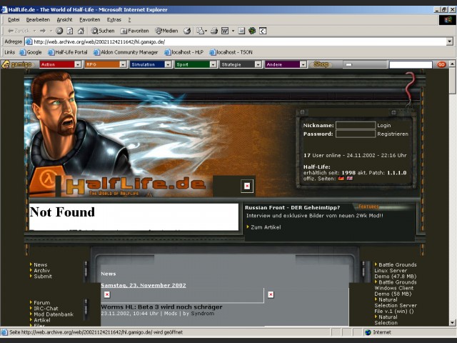
Task: Open Aldon Community Manager bookmark
Action: point(126,52)
